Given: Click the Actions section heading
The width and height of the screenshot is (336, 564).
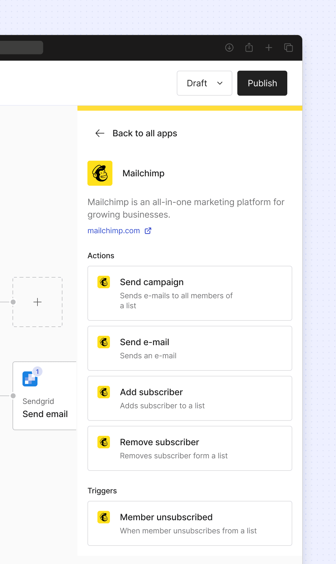Looking at the screenshot, I should coord(101,256).
